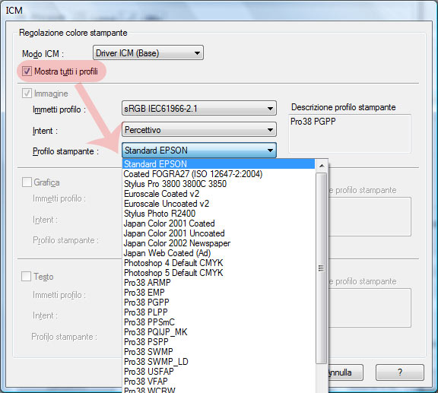Choose Japan Color 2001 Uncoated
This screenshot has height=393, width=438.
(x=219, y=233)
